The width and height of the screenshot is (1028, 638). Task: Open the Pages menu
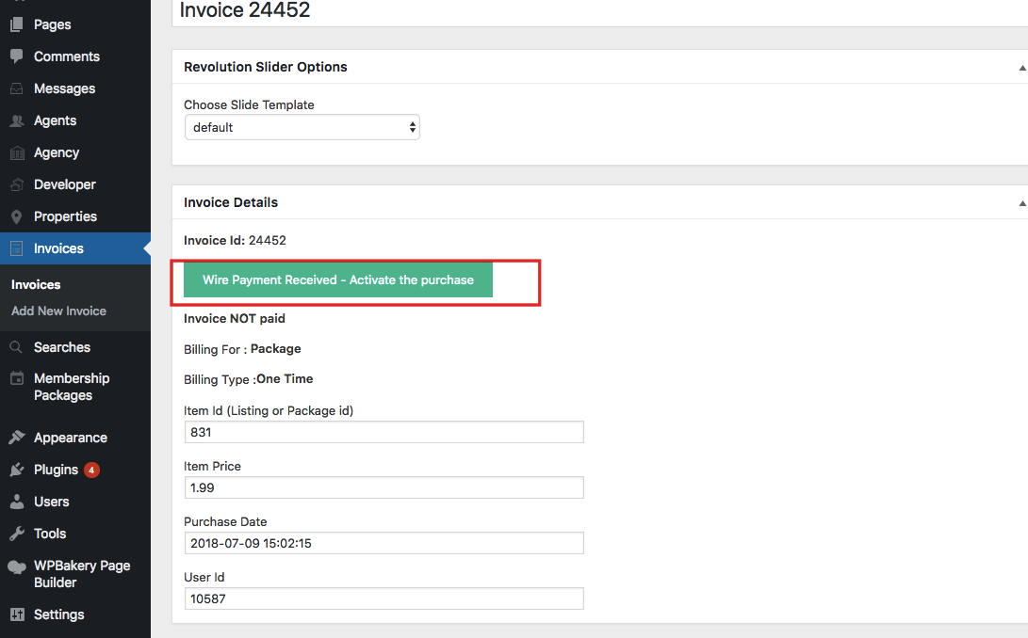coord(53,24)
